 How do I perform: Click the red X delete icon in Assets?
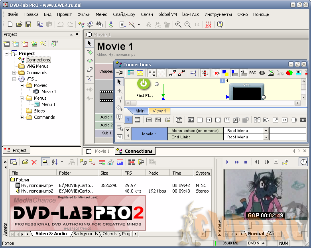pos(34,162)
